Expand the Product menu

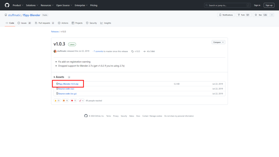pos(18,5)
